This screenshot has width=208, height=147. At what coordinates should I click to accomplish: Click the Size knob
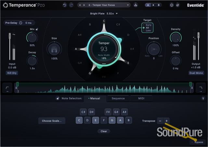point(54,49)
